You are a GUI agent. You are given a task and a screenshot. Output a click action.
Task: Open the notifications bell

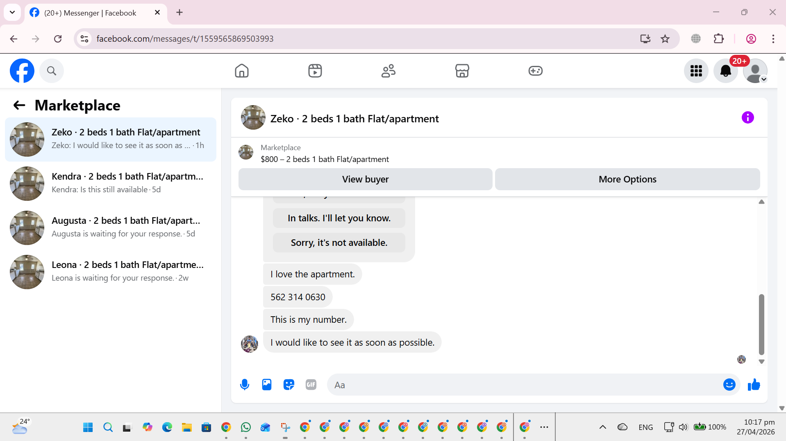[x=726, y=71]
